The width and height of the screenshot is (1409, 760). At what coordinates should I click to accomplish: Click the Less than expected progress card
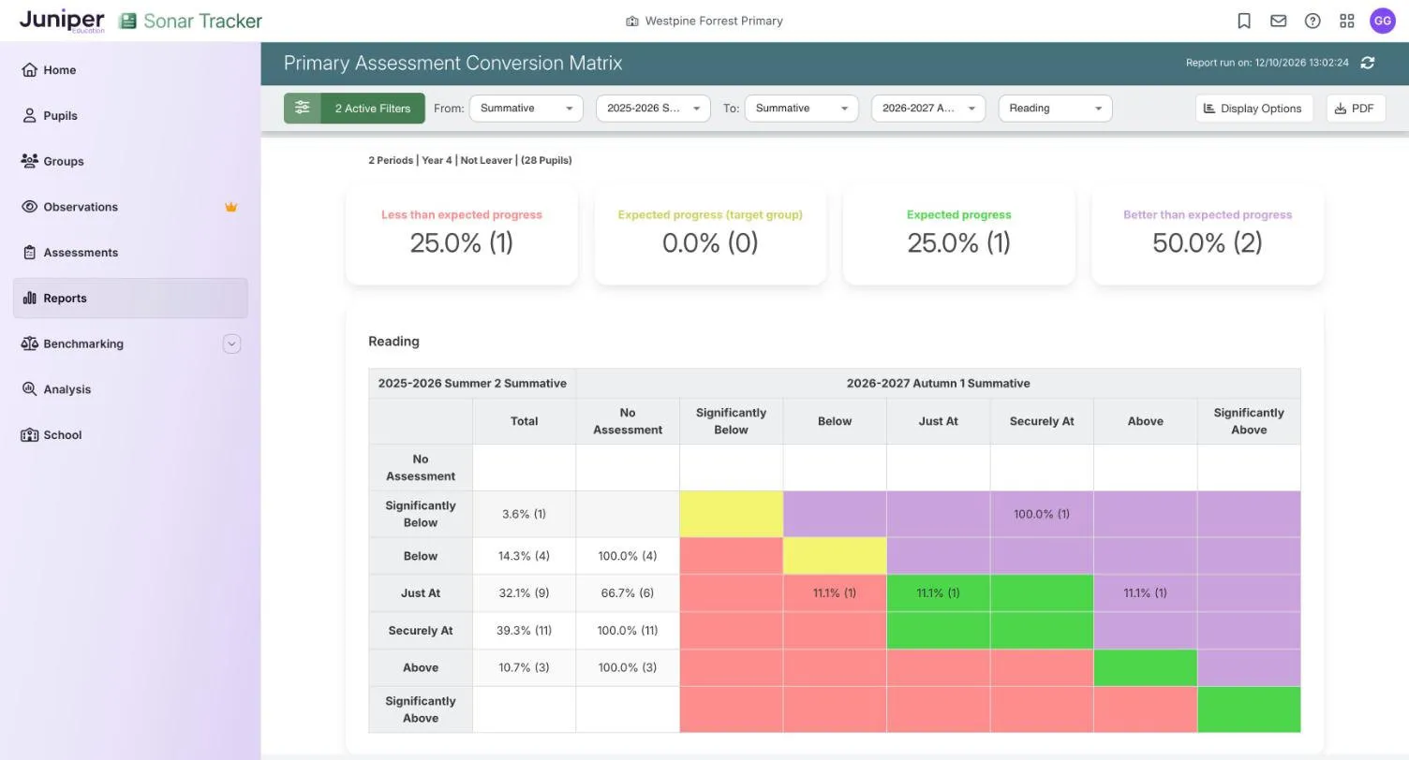coord(462,234)
